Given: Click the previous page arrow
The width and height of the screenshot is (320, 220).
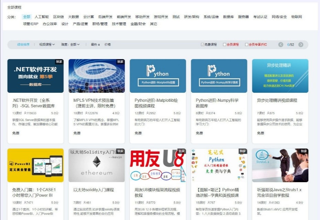Looking at the screenshot, I should point(281,44).
